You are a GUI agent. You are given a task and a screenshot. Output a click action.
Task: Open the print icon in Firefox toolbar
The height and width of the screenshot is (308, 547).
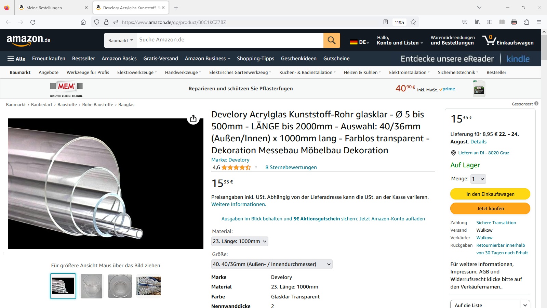point(514,22)
